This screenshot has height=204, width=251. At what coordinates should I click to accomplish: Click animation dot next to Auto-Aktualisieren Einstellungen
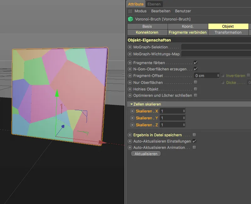click(130, 141)
